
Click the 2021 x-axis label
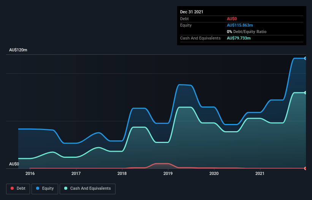coord(260,173)
